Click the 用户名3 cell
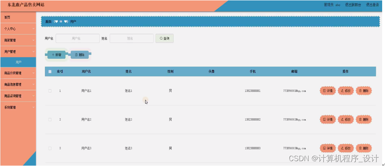Screen dimensions: 385x166 click(86, 148)
